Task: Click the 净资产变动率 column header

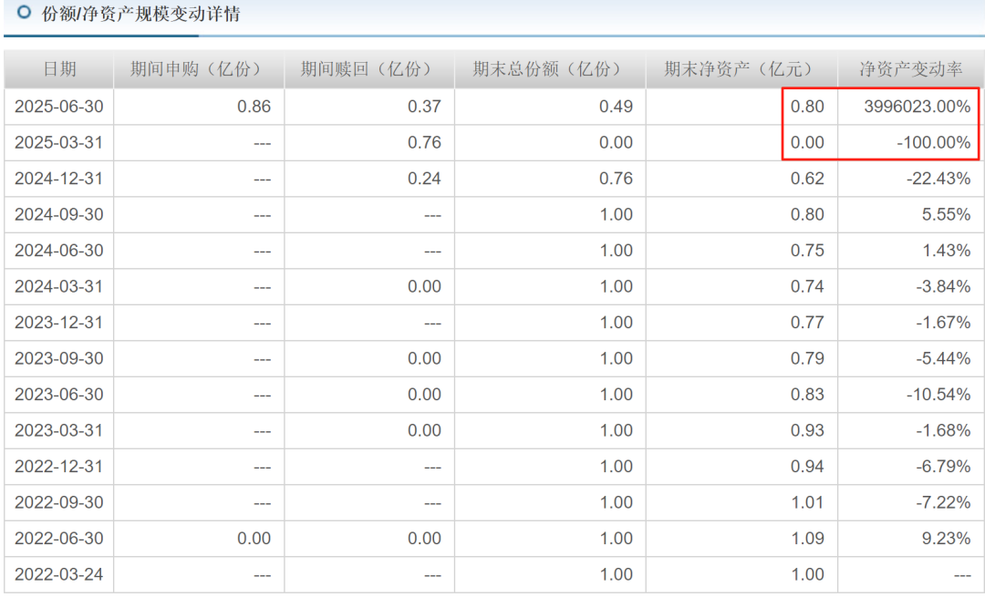Action: point(911,69)
